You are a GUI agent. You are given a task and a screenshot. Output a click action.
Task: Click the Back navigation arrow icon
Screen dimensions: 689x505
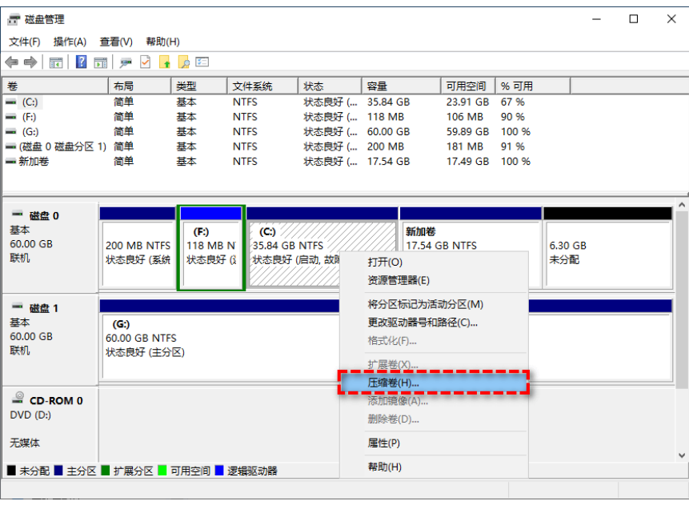click(10, 62)
